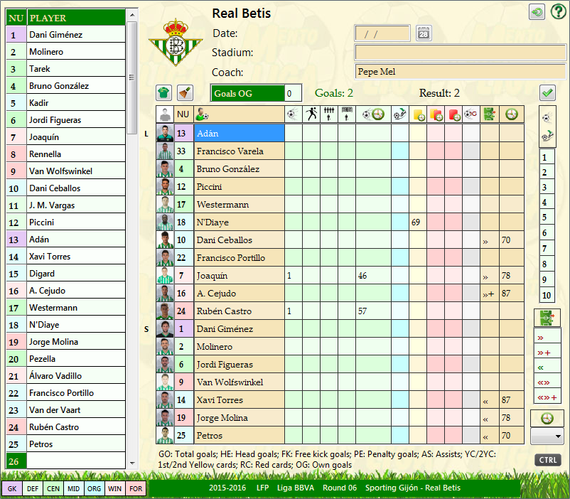Click the red card column header
Screen dimensions: 570x499
point(453,114)
